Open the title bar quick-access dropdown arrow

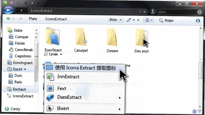coord(38,3)
